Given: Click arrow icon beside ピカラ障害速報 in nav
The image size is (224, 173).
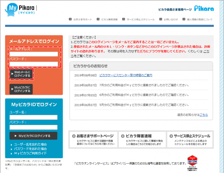Looking at the screenshot, I should [x=98, y=19].
